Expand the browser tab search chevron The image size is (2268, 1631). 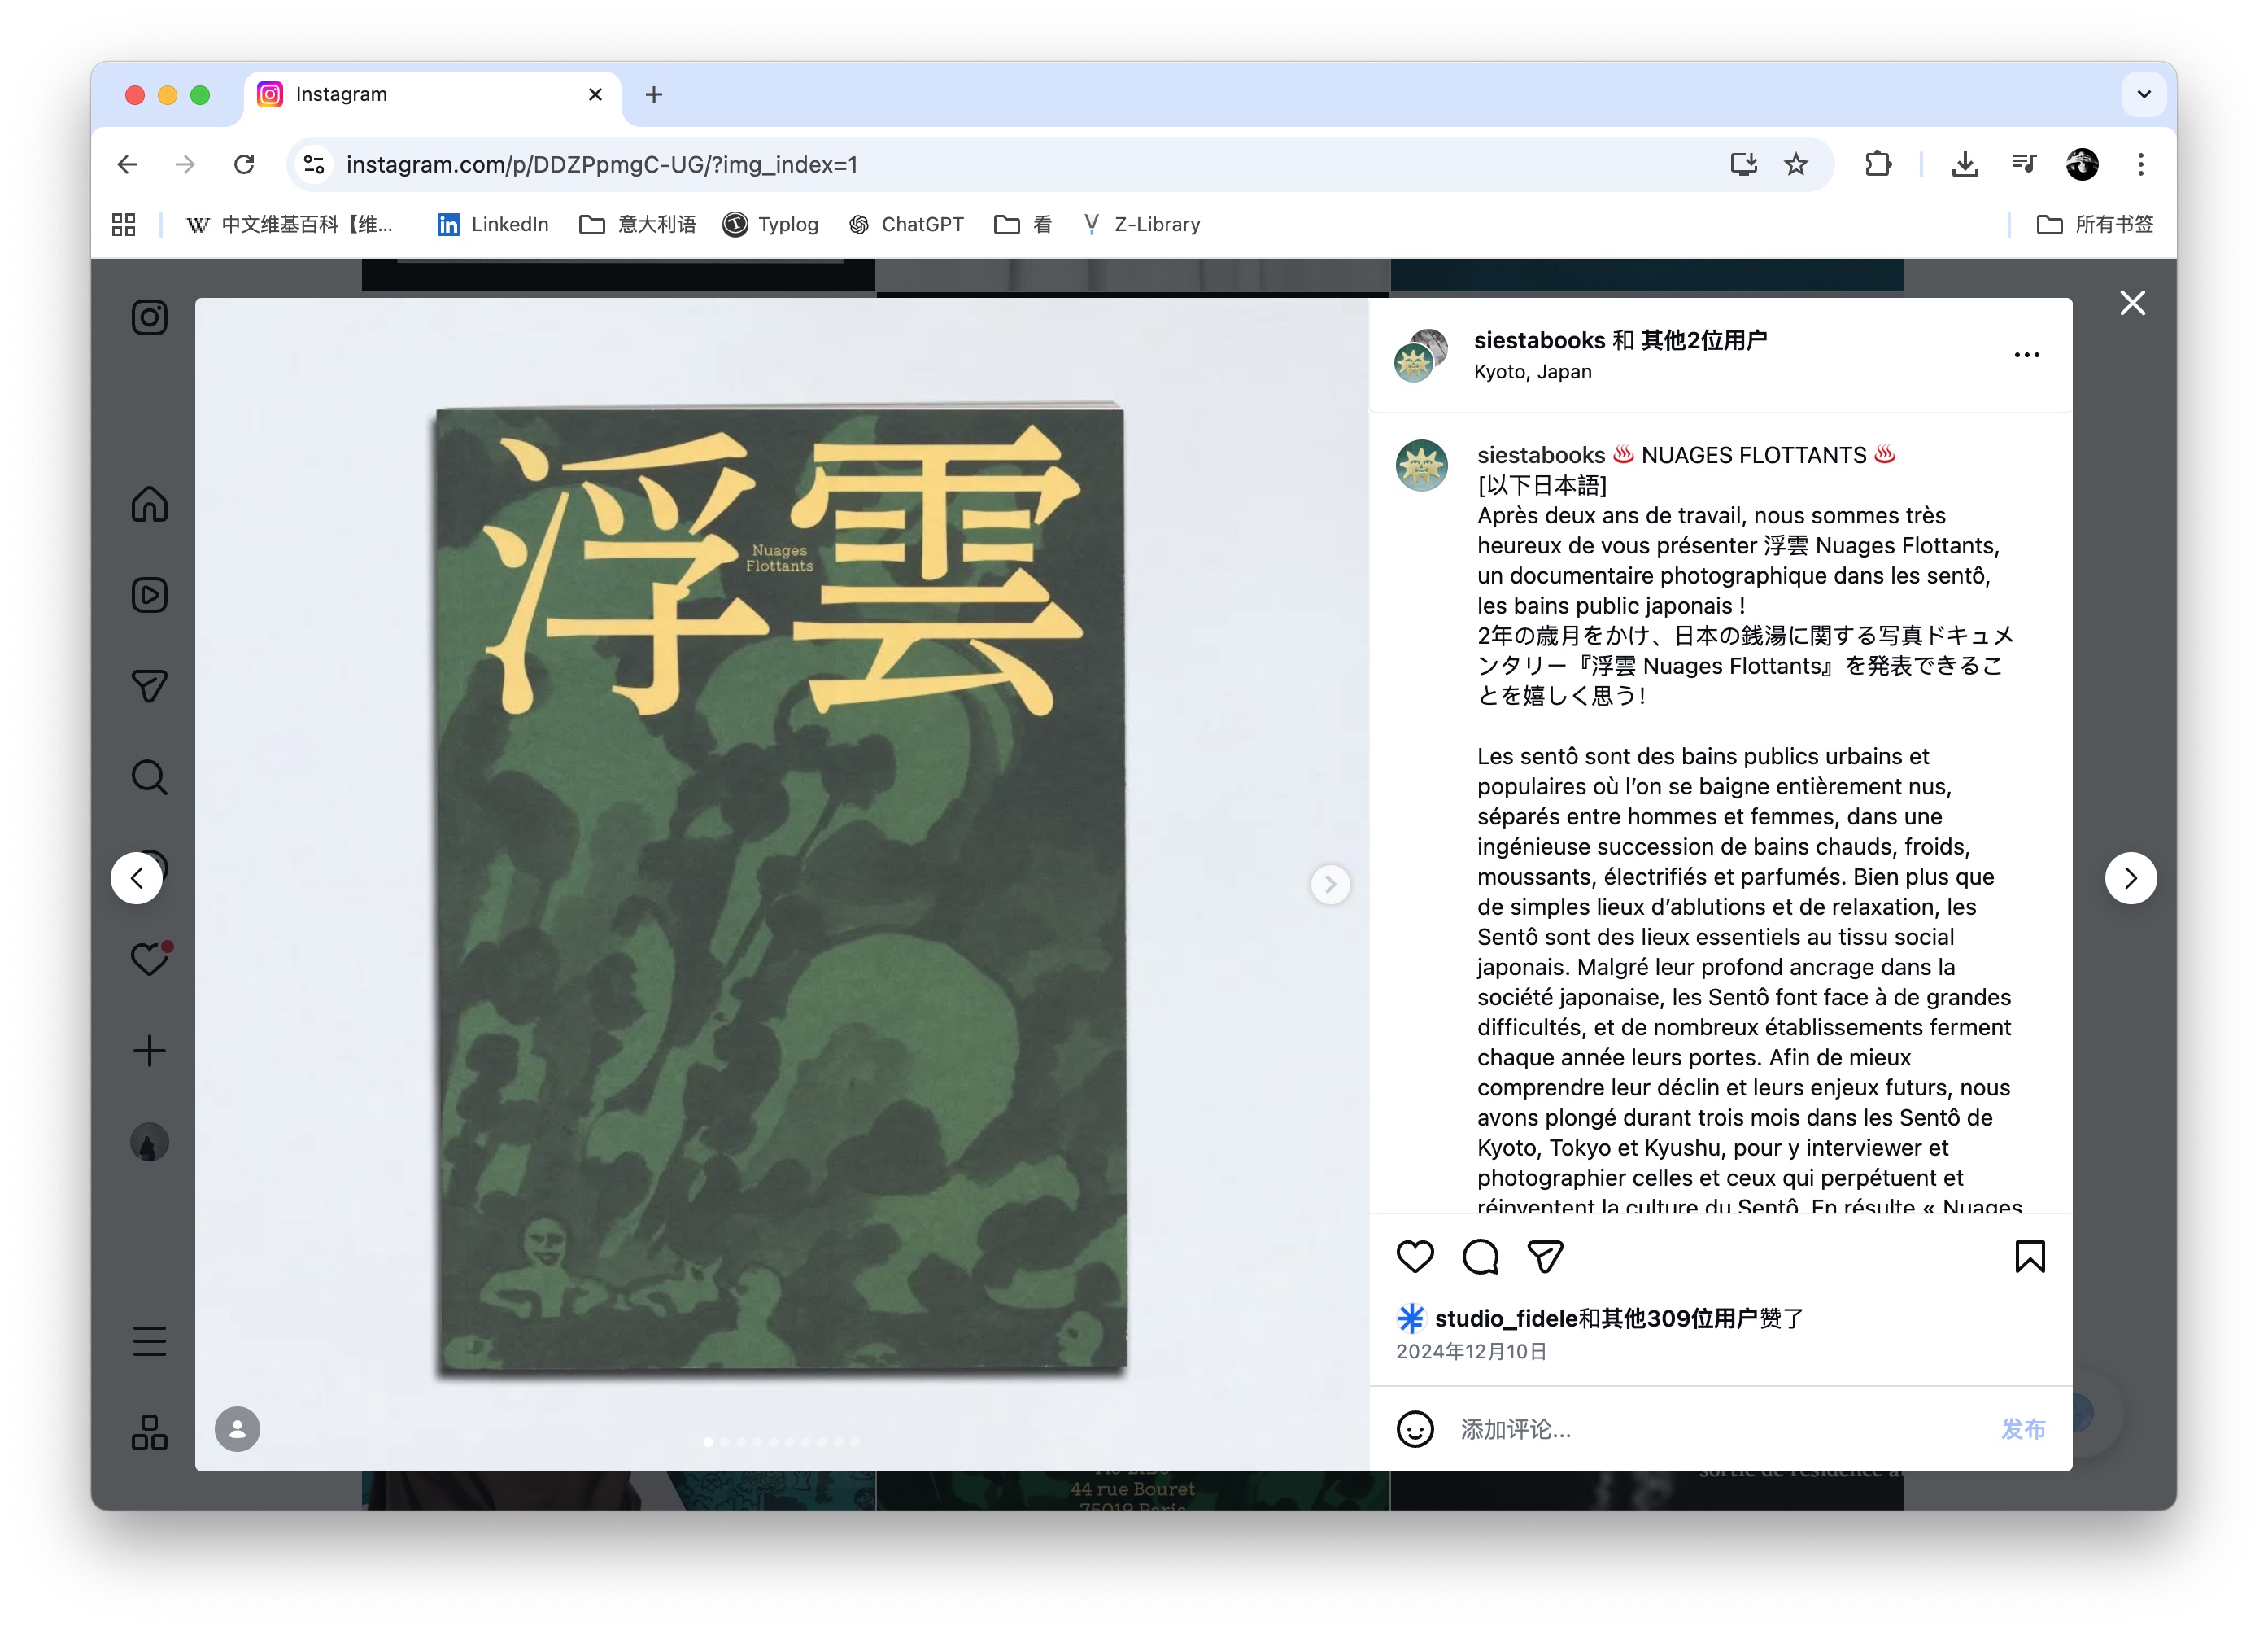point(2144,94)
